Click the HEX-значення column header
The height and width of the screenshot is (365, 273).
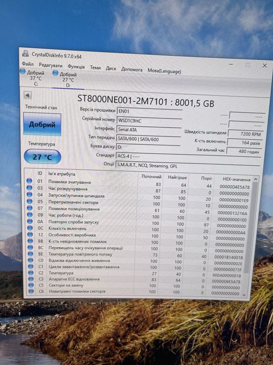point(236,179)
